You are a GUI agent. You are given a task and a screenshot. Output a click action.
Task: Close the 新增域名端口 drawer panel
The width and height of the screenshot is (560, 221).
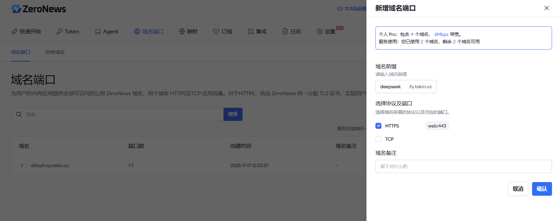pyautogui.click(x=546, y=8)
